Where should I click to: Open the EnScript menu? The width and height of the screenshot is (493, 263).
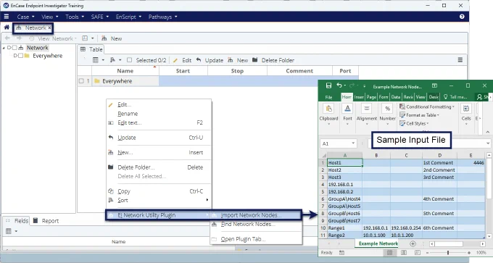128,17
